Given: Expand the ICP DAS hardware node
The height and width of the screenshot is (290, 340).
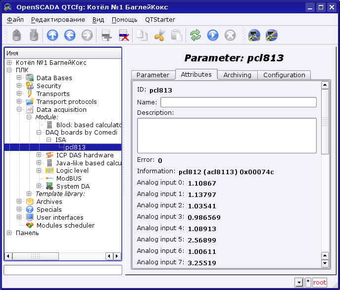Looking at the screenshot, I should coord(39,155).
